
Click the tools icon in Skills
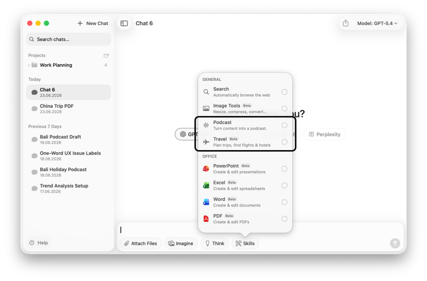[x=238, y=243]
